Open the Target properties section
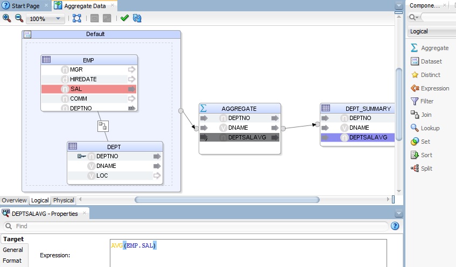The width and height of the screenshot is (456, 267). [x=13, y=239]
